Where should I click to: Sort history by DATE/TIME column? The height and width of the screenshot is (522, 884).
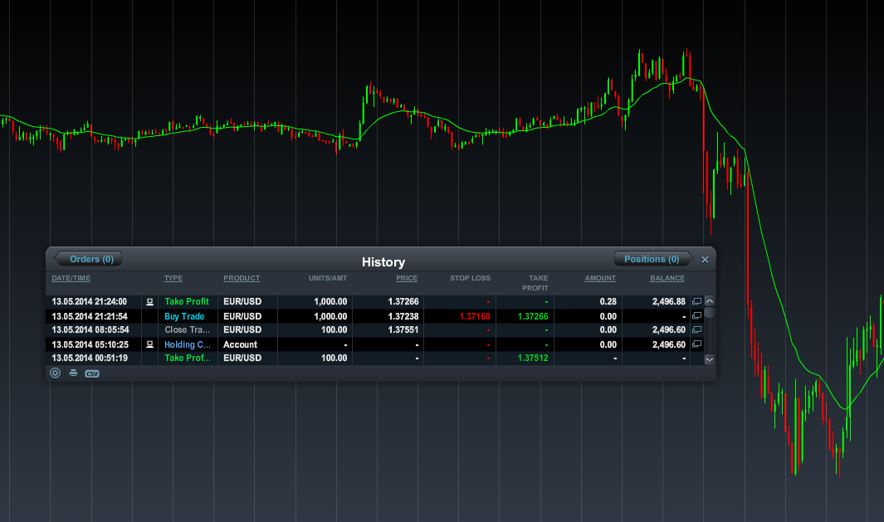click(71, 279)
